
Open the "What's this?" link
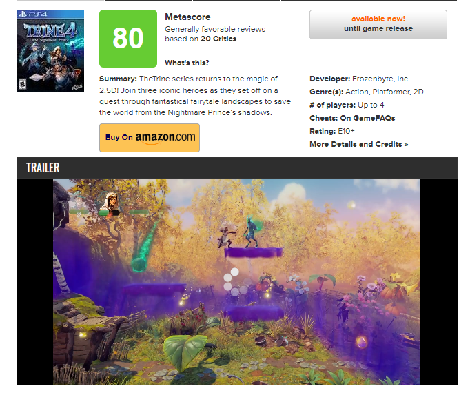click(x=187, y=63)
